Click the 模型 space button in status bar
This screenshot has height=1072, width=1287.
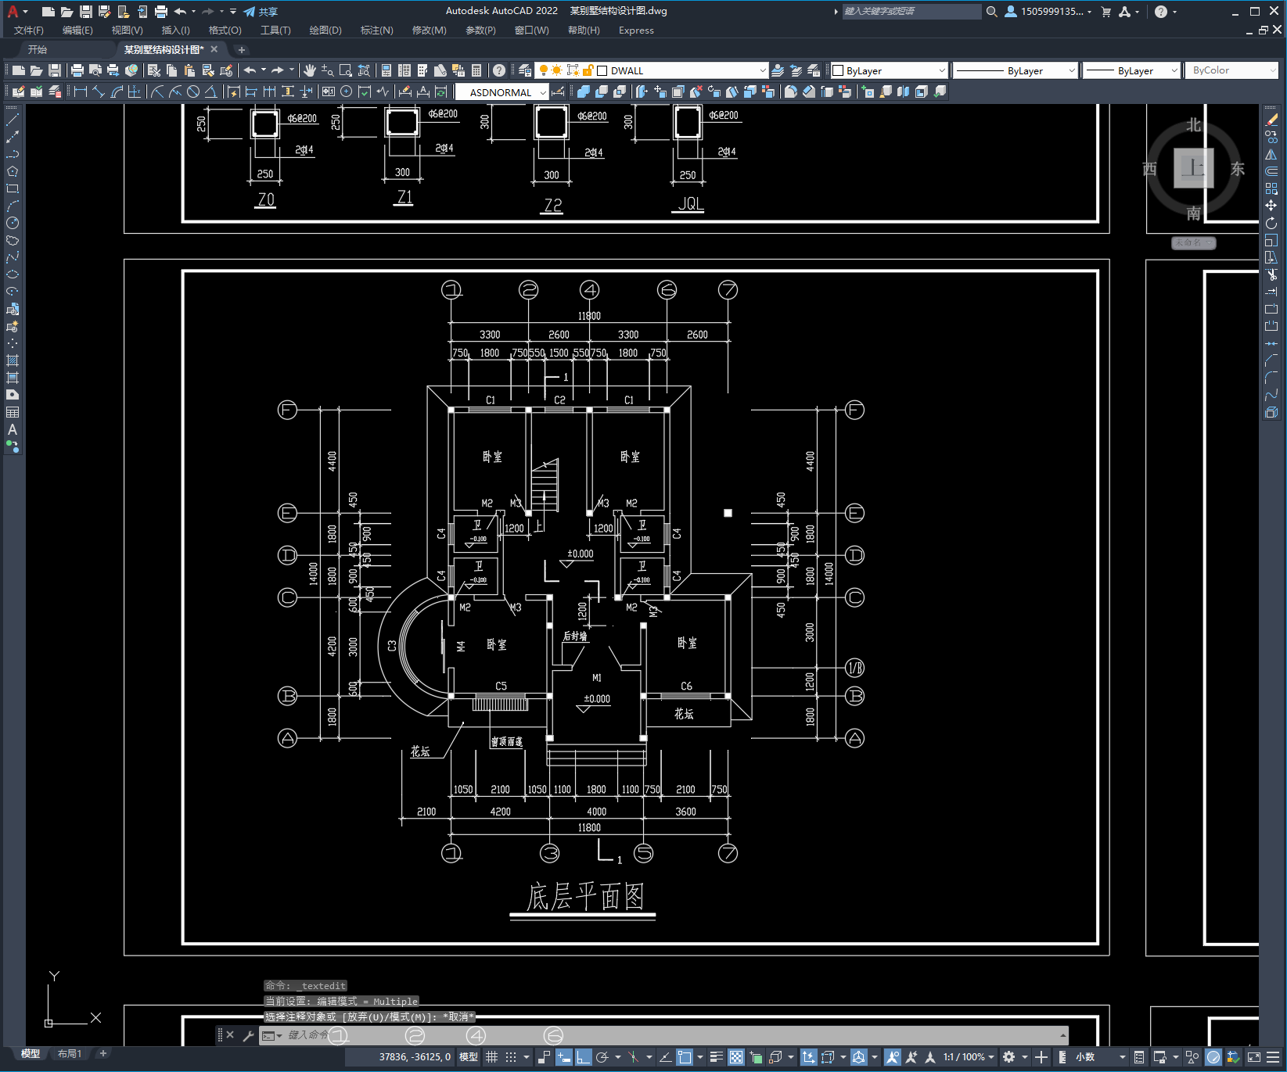pos(469,1057)
